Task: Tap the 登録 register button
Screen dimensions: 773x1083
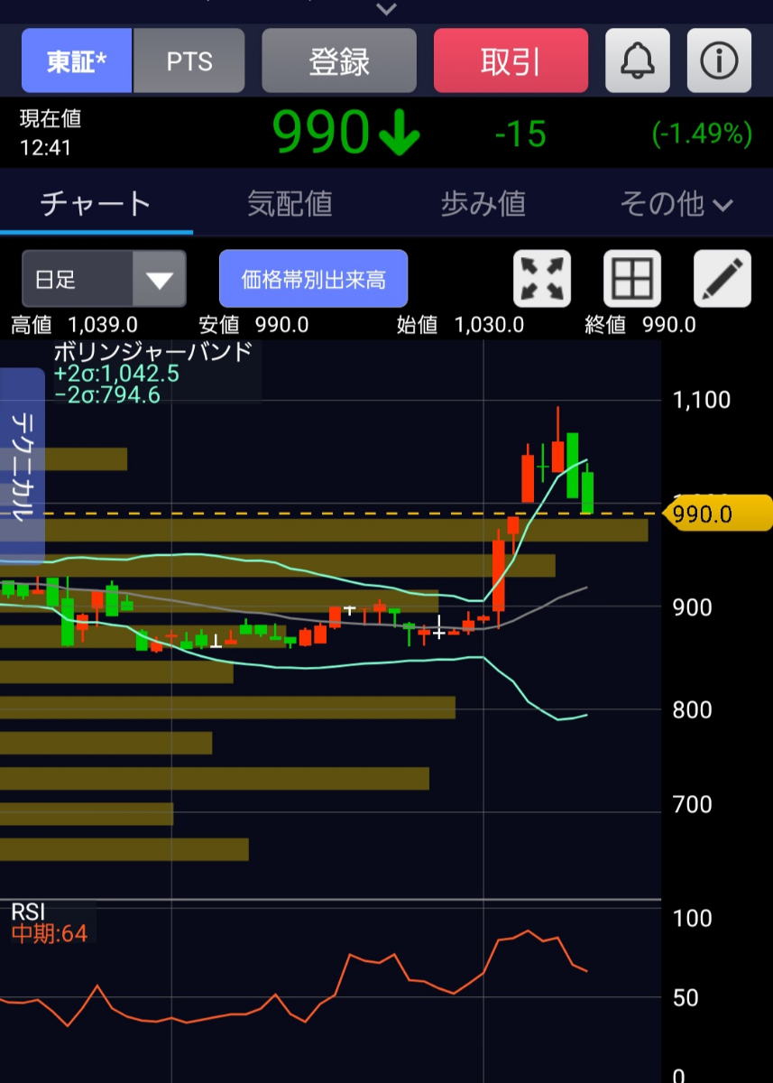Action: [x=339, y=60]
